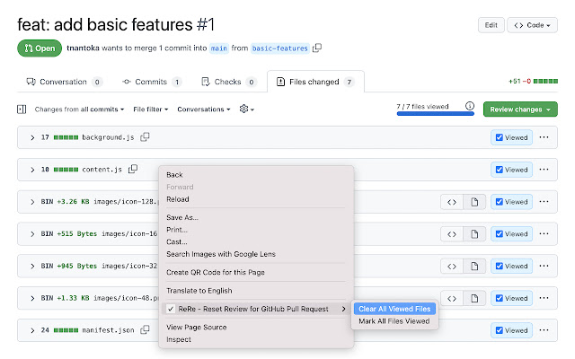This screenshot has width=575, height=359.
Task: Toggle the file tree sidebar icon
Action: point(22,109)
